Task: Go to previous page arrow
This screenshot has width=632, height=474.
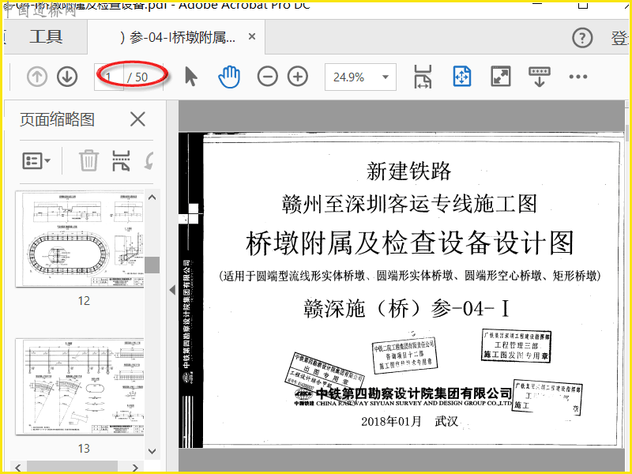Action: point(37,77)
